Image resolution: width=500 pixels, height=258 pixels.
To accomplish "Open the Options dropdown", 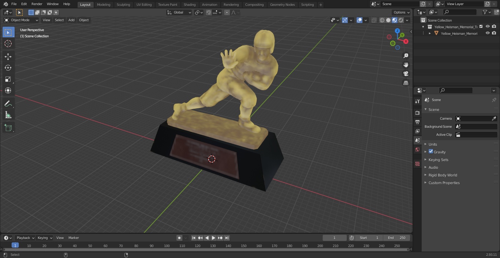I will click(x=402, y=12).
